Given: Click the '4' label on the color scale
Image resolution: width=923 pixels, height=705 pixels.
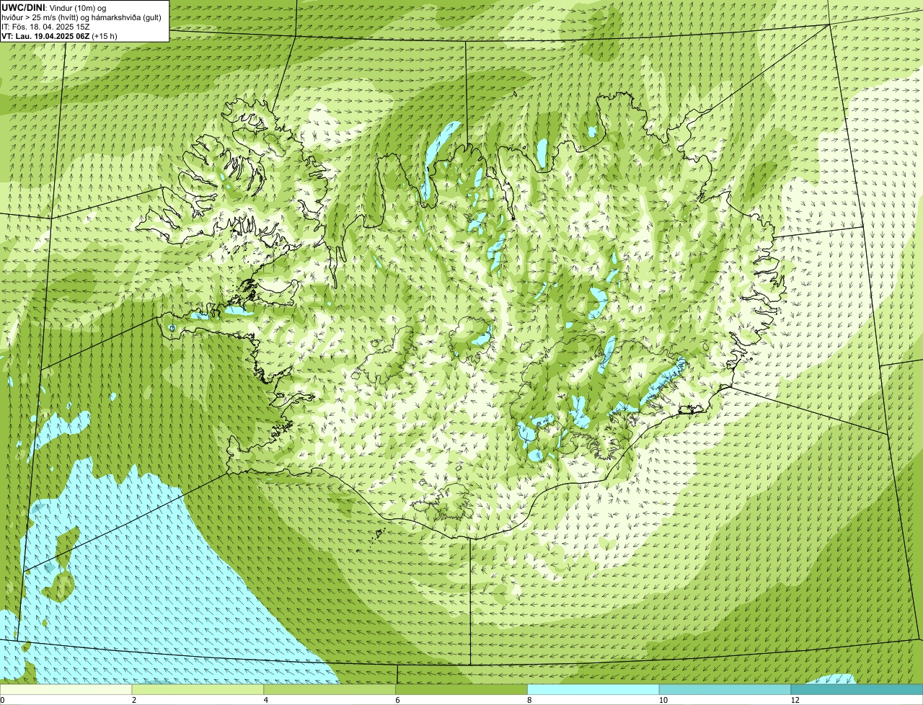Looking at the screenshot, I should tap(266, 700).
